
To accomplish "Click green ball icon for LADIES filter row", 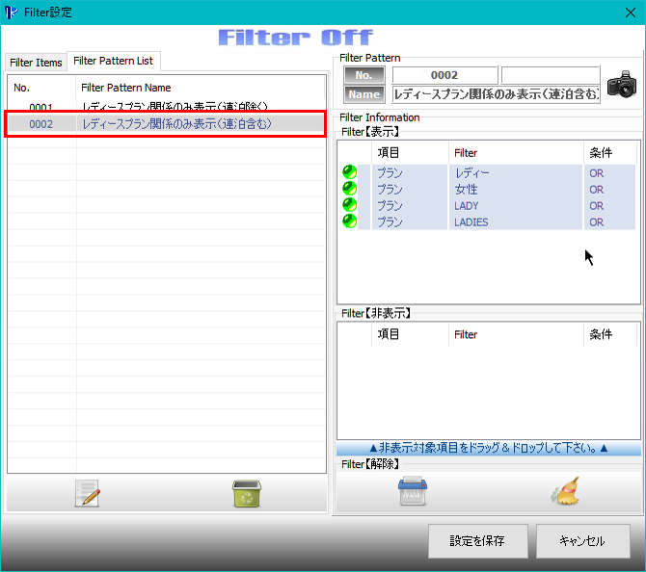I will point(349,222).
